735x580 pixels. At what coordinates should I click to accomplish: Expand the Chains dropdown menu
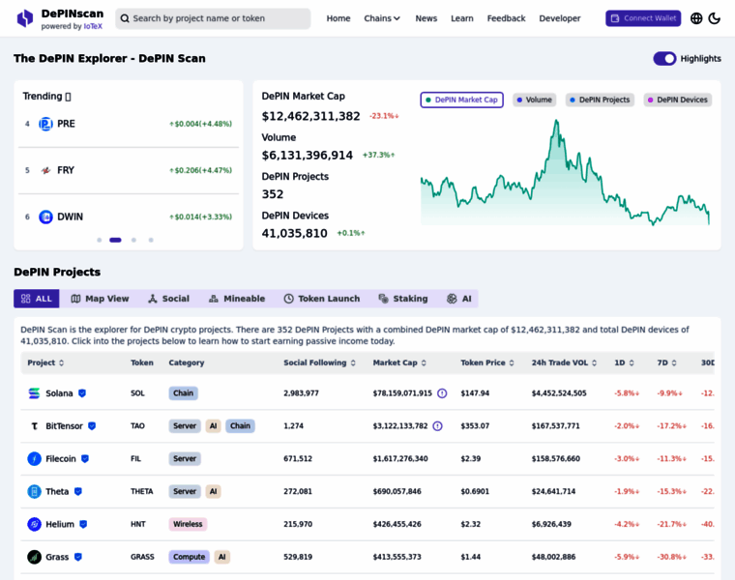(382, 18)
